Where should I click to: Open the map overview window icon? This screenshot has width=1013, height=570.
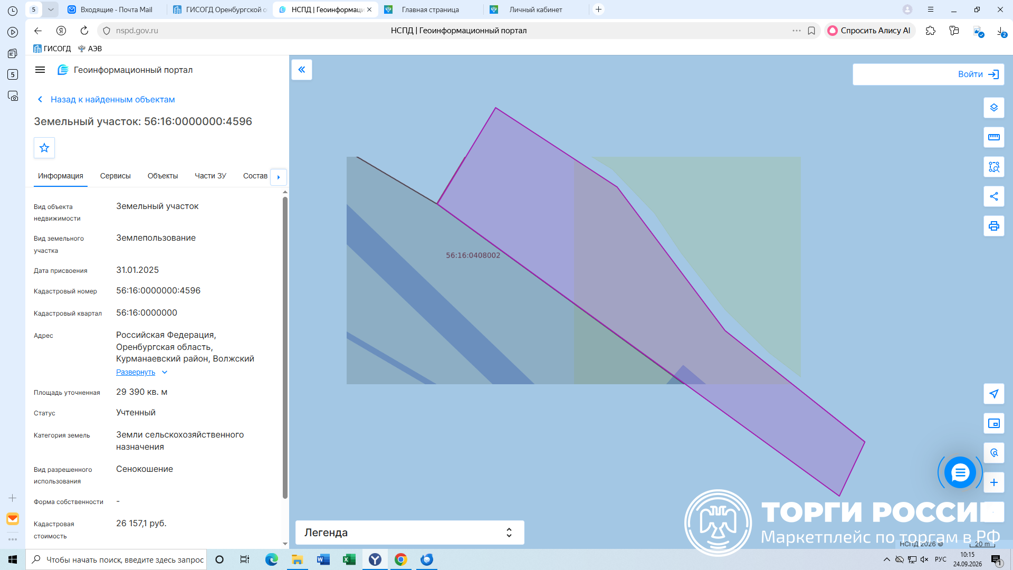point(994,423)
